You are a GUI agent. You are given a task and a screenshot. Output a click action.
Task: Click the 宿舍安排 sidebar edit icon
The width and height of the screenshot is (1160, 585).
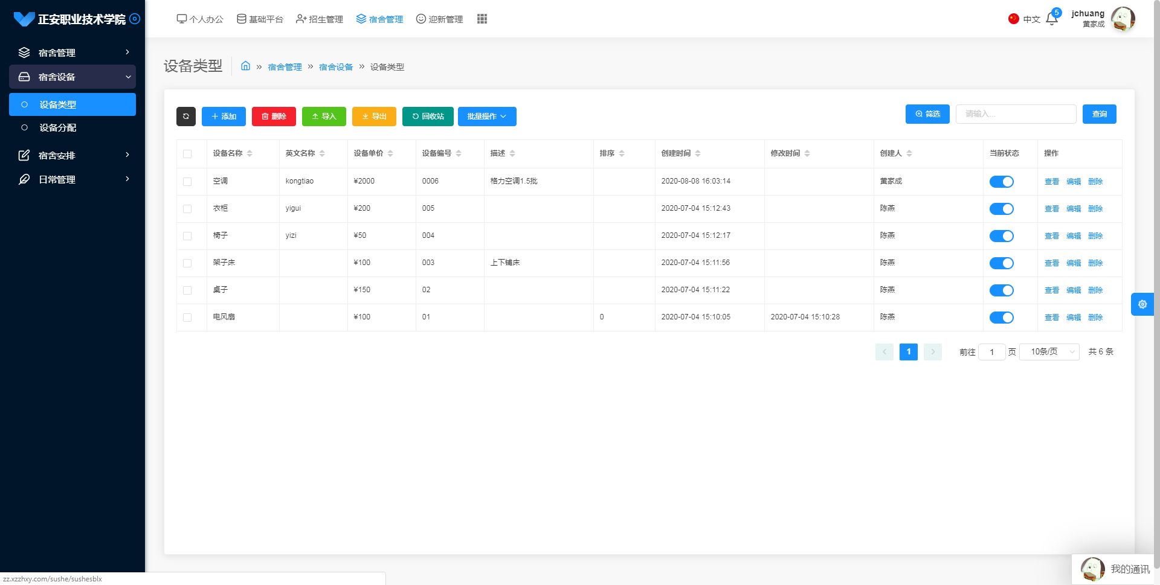coord(24,155)
